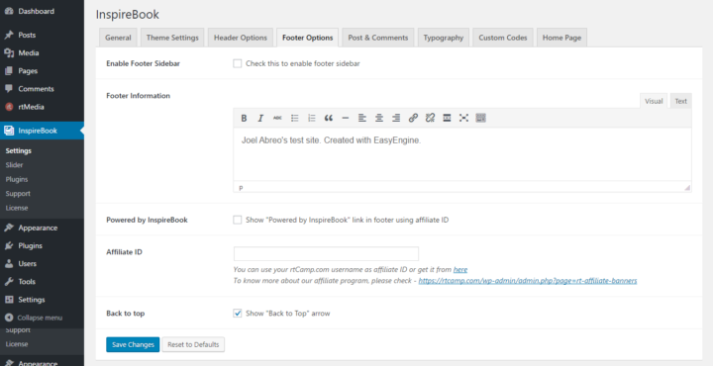Screen dimensions: 713x366
Task: Open the Slider submenu item
Action: tap(14, 165)
